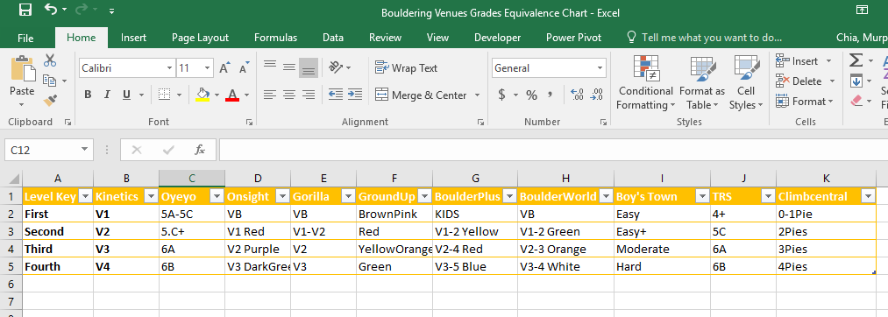
Task: Apply accounting dollar number format
Action: 501,95
